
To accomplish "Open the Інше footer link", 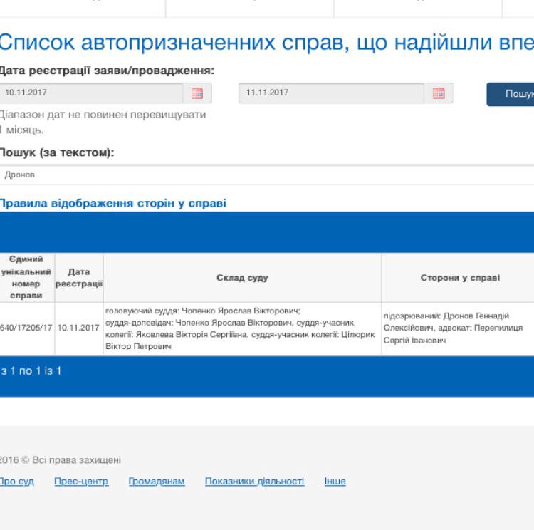I will [335, 482].
